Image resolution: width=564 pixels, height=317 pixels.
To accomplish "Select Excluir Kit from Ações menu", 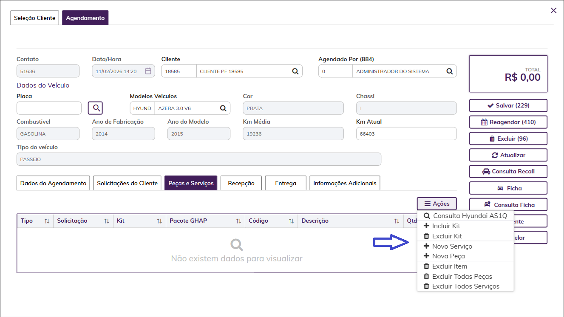I will pos(465,236).
